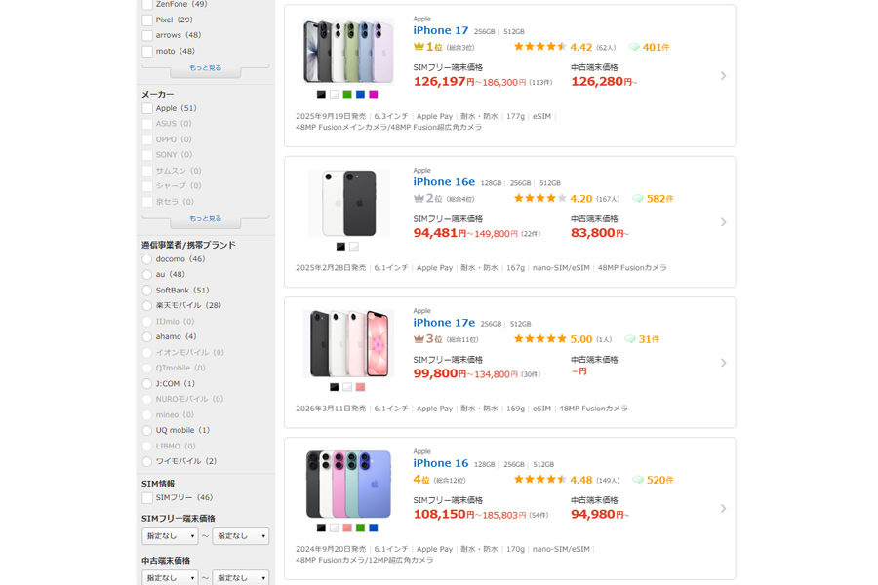Click the star rating of iPhone 16

[540, 480]
